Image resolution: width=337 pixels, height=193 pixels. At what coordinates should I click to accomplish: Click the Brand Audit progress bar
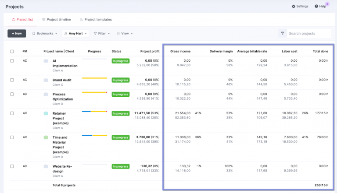(94, 78)
